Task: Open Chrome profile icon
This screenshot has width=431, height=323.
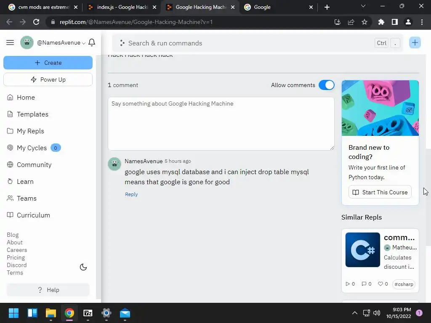Action: point(408,22)
